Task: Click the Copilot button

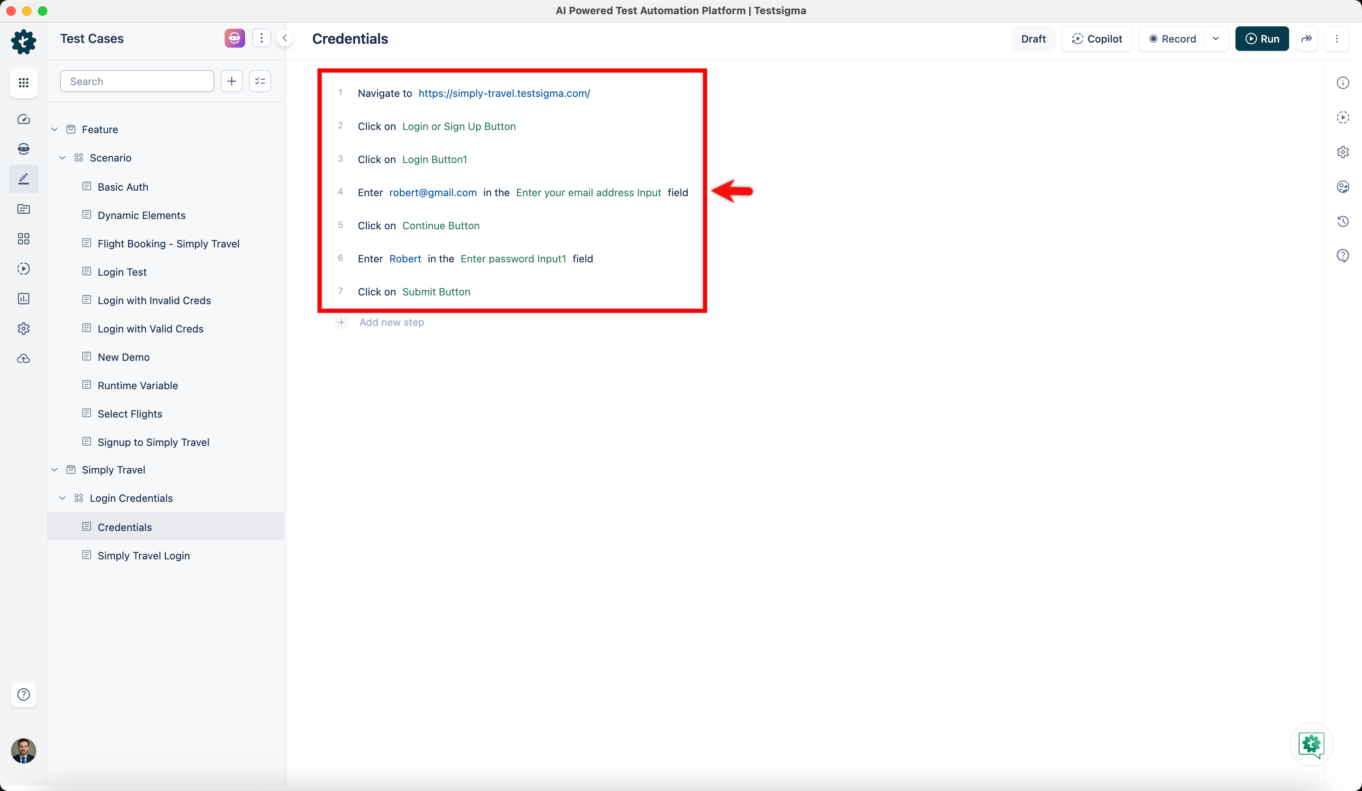Action: point(1097,39)
